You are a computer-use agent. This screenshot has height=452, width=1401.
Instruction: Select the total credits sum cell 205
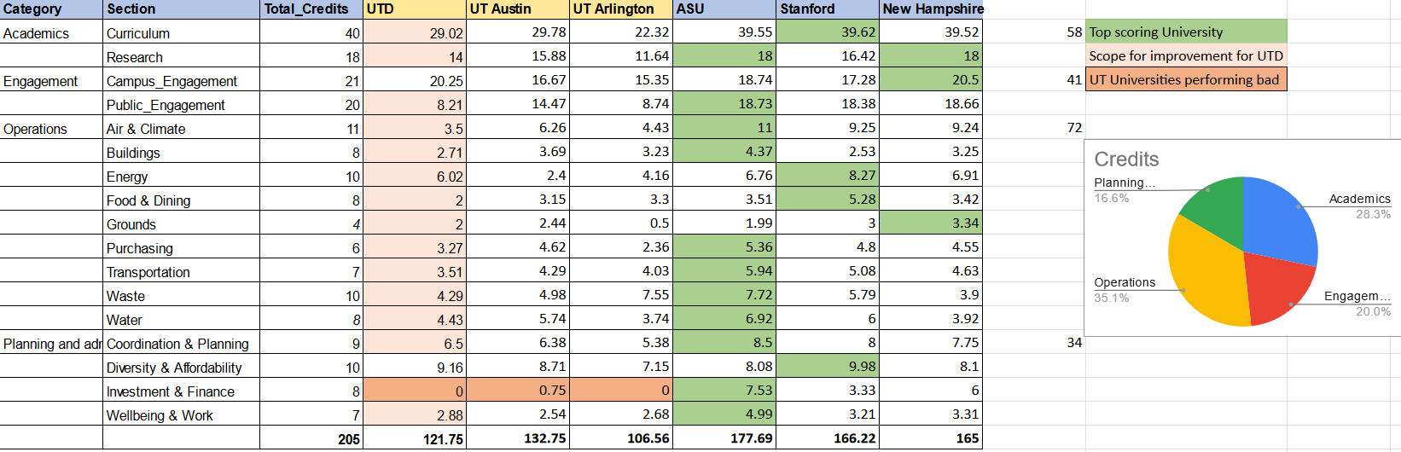coord(311,438)
